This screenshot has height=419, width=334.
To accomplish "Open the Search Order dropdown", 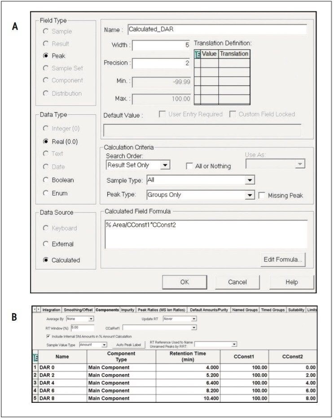I will coord(165,165).
